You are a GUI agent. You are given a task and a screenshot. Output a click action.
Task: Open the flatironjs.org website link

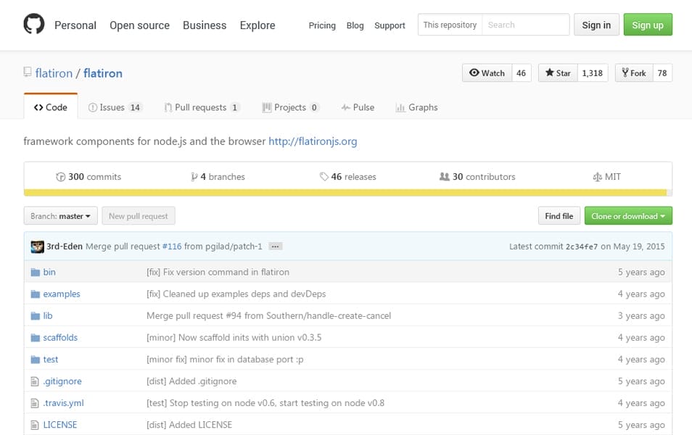coord(313,141)
